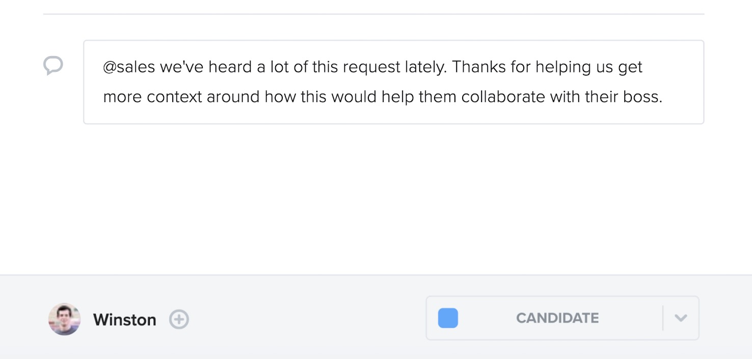Focus the comment text box
Viewport: 752px width, 359px height.
(x=394, y=82)
